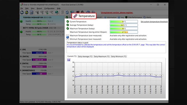Click the 'Unregistered version, please register' link
Screen dimensions: 187x105
tap(117, 13)
